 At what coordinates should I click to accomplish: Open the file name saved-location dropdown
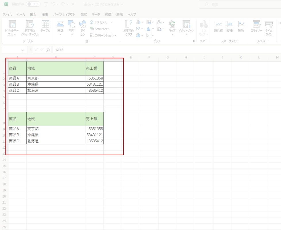[122, 4]
